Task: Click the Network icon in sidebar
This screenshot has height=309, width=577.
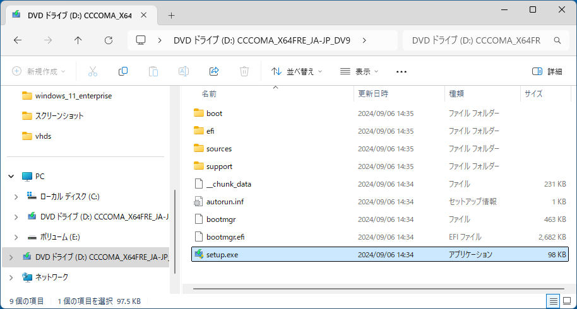Action: [27, 277]
